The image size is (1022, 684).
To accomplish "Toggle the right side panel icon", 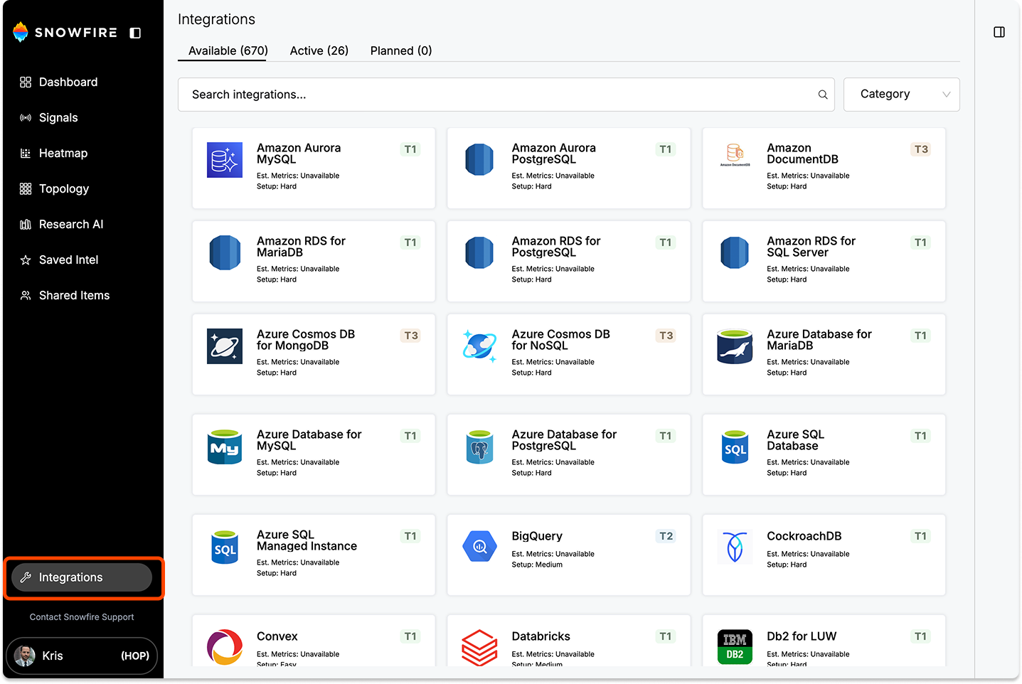I will pyautogui.click(x=999, y=32).
